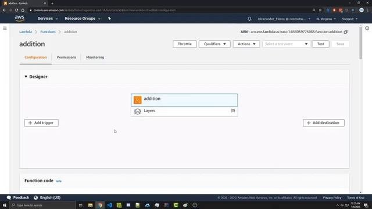
Task: Open the account name dropdown
Action: (x=284, y=19)
